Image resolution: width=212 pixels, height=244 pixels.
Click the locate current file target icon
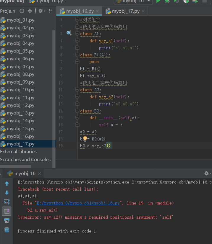tap(22, 11)
